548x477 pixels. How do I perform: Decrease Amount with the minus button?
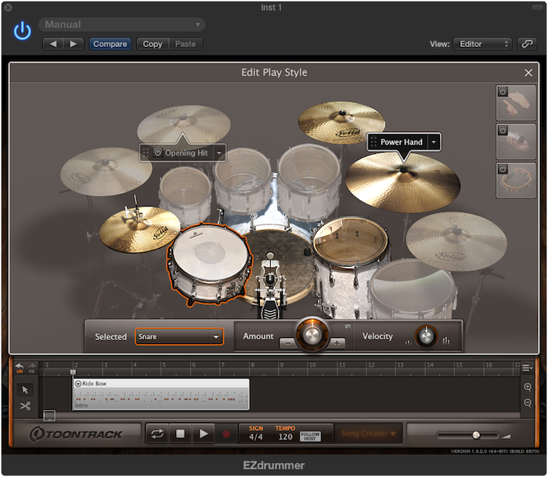[x=287, y=343]
